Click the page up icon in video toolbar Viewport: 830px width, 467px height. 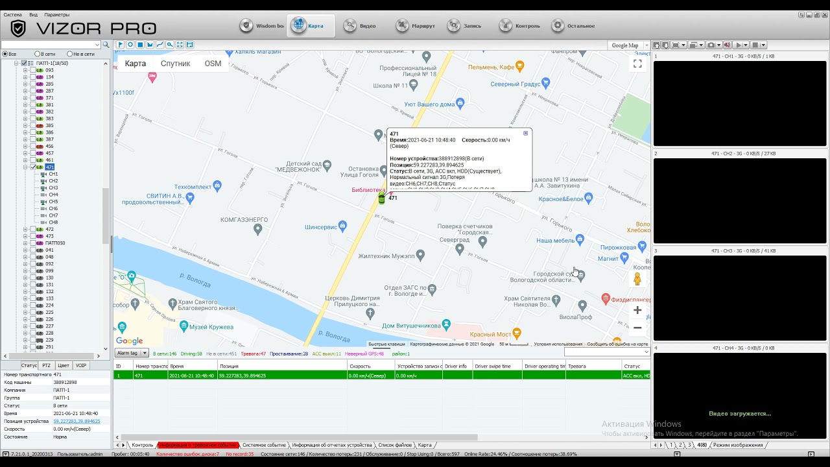[x=657, y=45]
